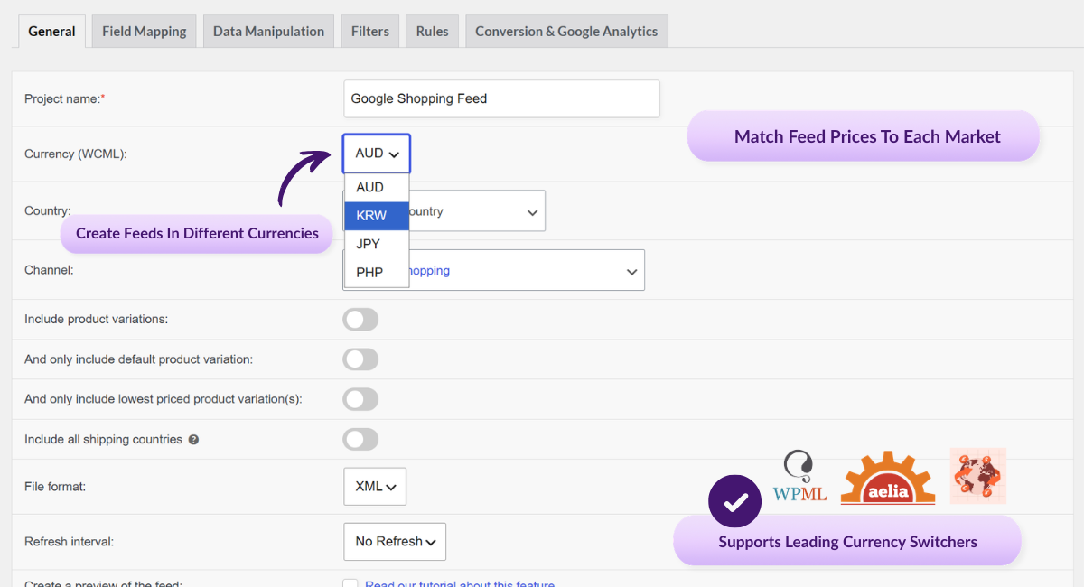Switch to the General tab
The width and height of the screenshot is (1084, 587).
pos(52,31)
